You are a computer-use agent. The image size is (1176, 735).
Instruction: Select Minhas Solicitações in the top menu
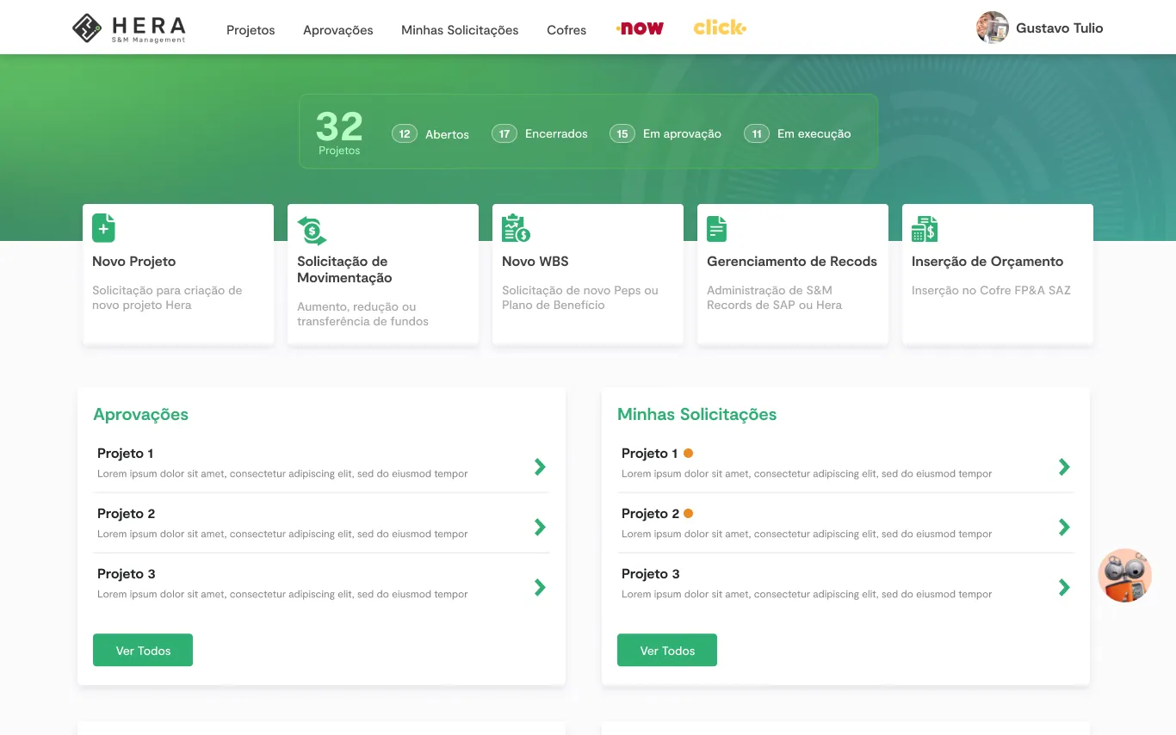click(460, 30)
